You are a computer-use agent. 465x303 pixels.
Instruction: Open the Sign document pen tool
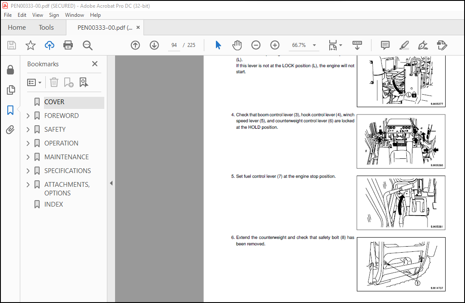pyautogui.click(x=423, y=45)
